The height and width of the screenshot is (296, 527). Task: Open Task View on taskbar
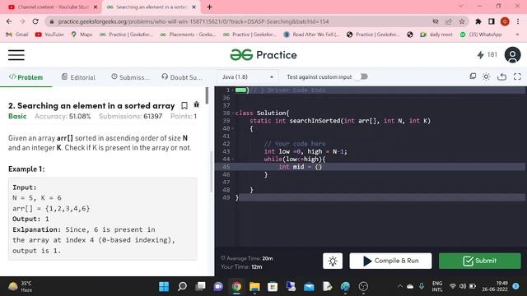coord(200,287)
